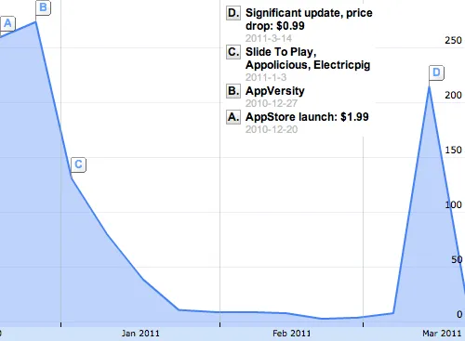Click annotation flag A on the chart
The image size is (465, 341).
click(7, 23)
